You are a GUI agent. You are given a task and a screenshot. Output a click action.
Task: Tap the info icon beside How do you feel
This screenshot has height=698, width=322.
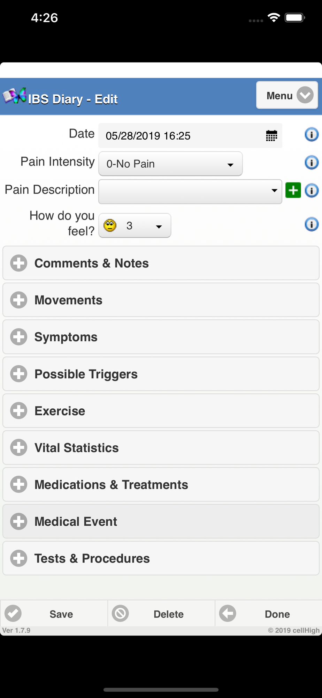(x=311, y=224)
